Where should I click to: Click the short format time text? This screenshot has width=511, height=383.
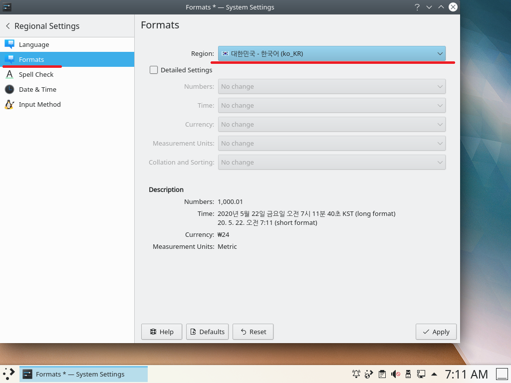[x=267, y=223]
